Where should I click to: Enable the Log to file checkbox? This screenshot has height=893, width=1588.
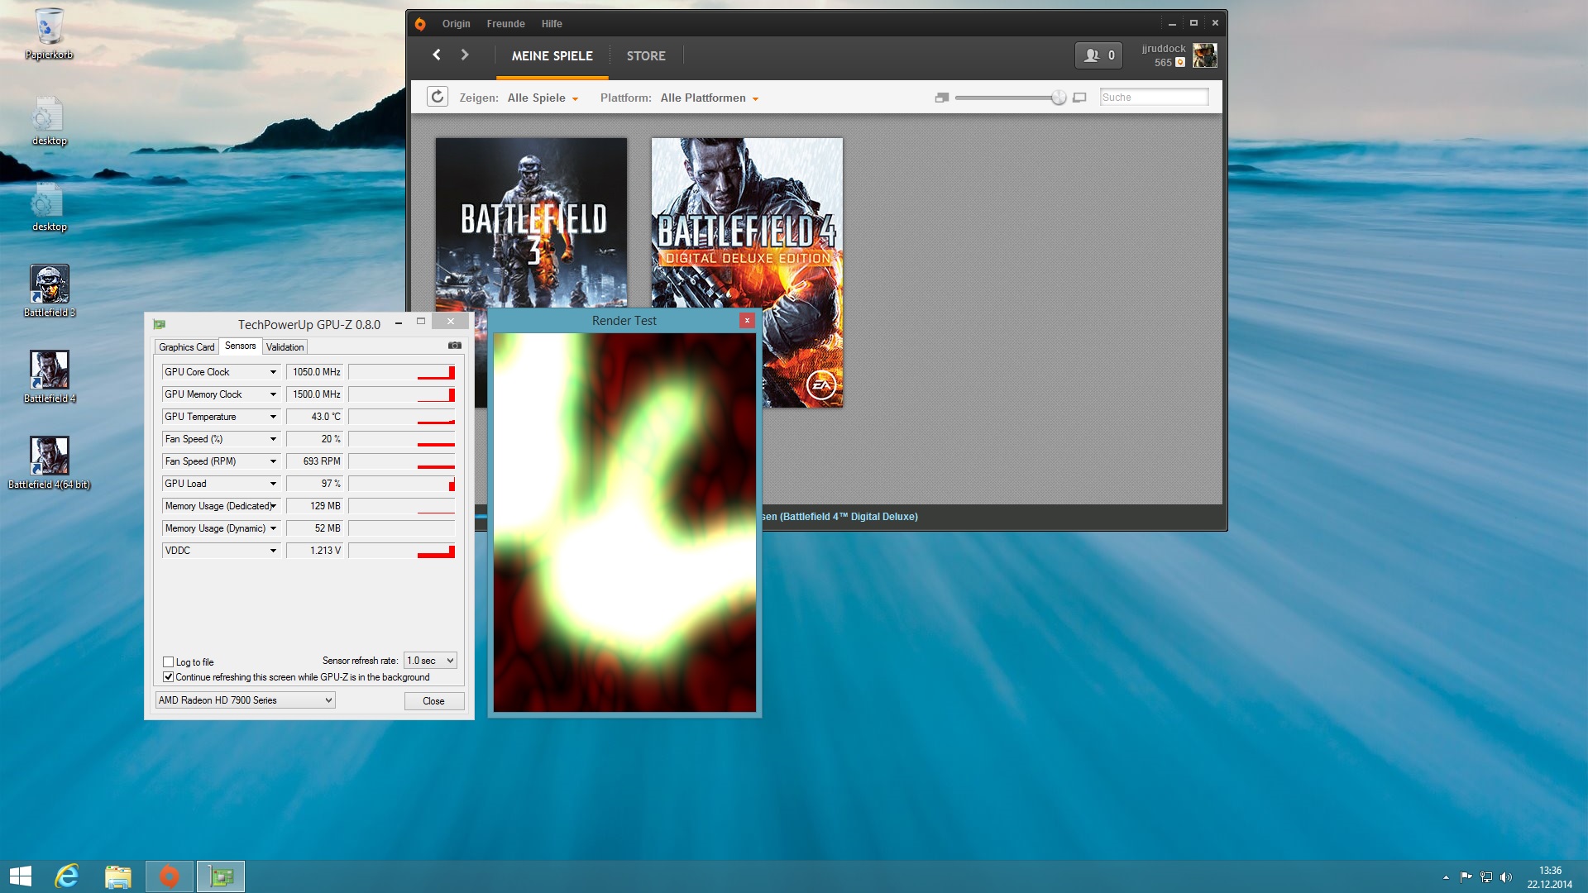[x=169, y=661]
